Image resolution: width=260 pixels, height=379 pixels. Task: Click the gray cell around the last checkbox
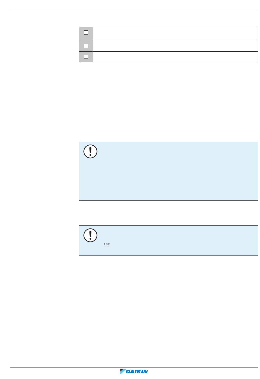click(86, 57)
